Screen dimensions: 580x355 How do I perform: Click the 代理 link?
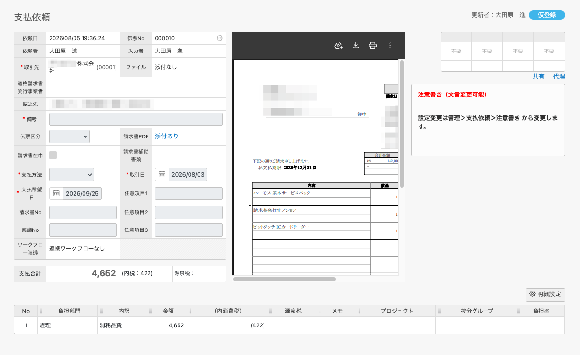(x=559, y=76)
